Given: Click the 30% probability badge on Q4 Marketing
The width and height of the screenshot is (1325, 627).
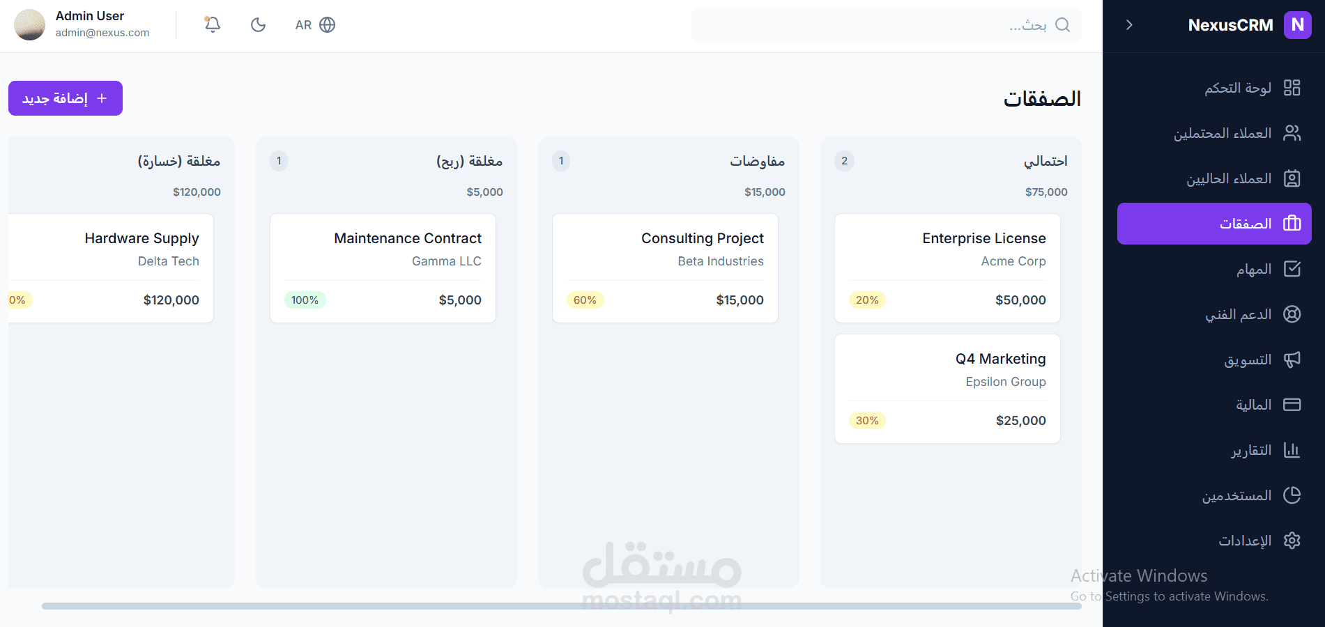Looking at the screenshot, I should tap(867, 421).
